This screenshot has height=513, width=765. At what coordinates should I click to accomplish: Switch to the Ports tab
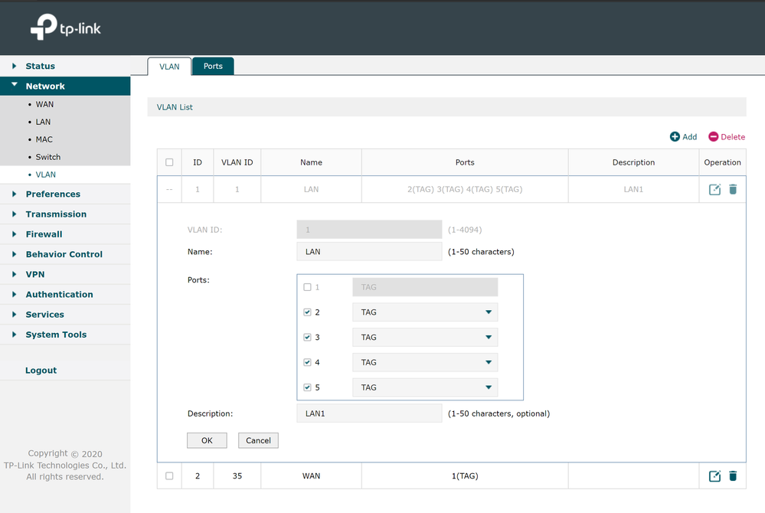(x=213, y=67)
